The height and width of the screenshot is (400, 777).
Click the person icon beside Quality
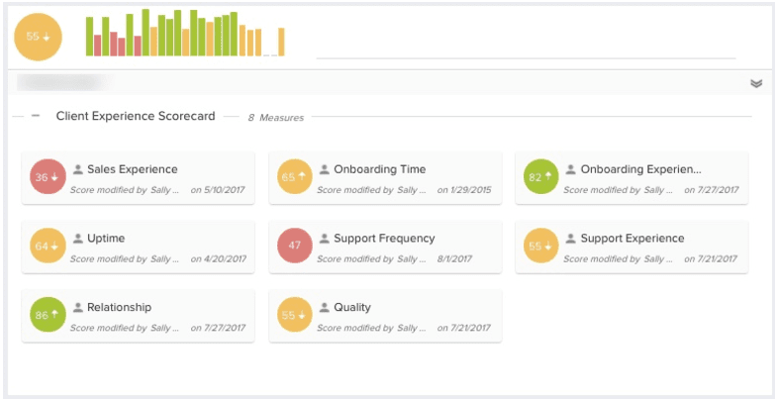[x=325, y=308]
